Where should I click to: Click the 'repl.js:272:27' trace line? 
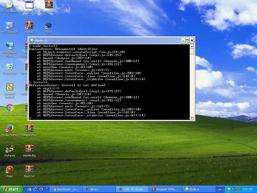click(79, 91)
